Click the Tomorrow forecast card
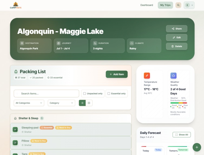204x155 pixels. 179,151
